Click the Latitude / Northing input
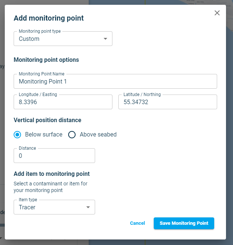The height and width of the screenshot is (245, 233). coord(167,102)
